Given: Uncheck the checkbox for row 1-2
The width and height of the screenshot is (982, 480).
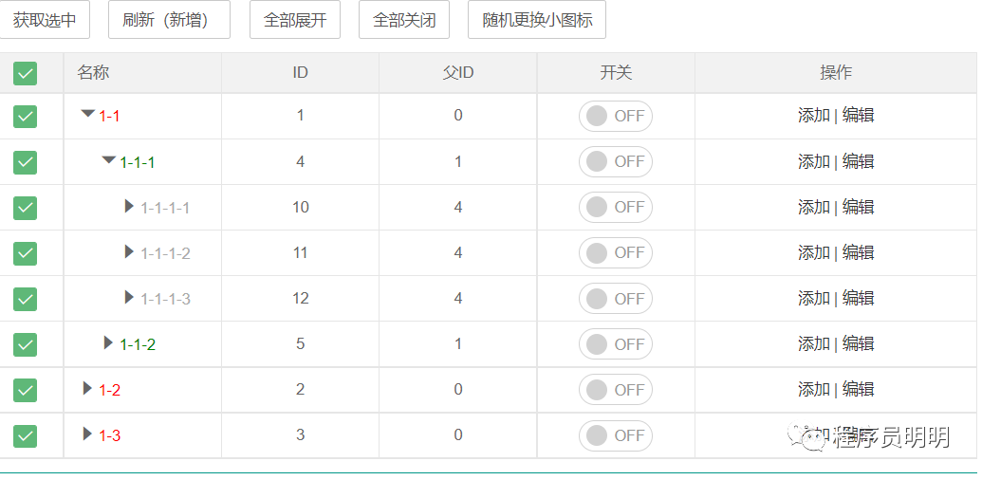Looking at the screenshot, I should pos(25,390).
